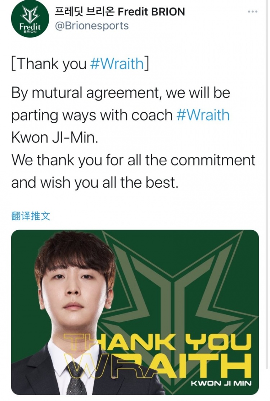Click 翻译推文 to translate the tweet
Screen dimensions: 270x401
pos(31,216)
